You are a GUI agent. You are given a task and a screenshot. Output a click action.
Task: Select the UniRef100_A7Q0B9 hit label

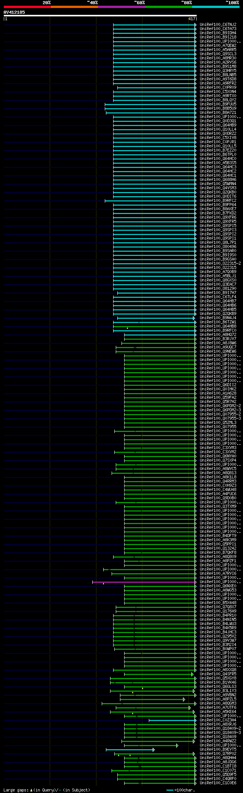pyautogui.click(x=218, y=272)
